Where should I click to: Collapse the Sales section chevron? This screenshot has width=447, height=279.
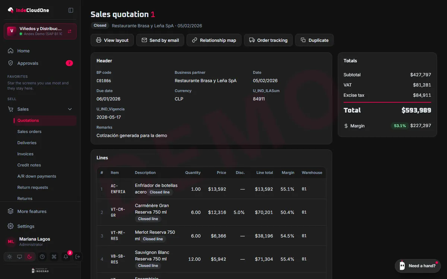[x=70, y=109]
